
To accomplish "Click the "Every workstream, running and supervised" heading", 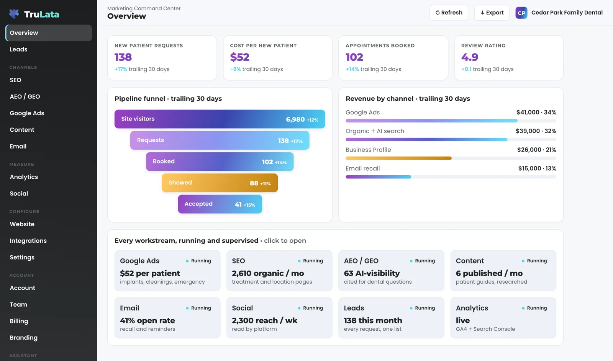I will coord(186,241).
